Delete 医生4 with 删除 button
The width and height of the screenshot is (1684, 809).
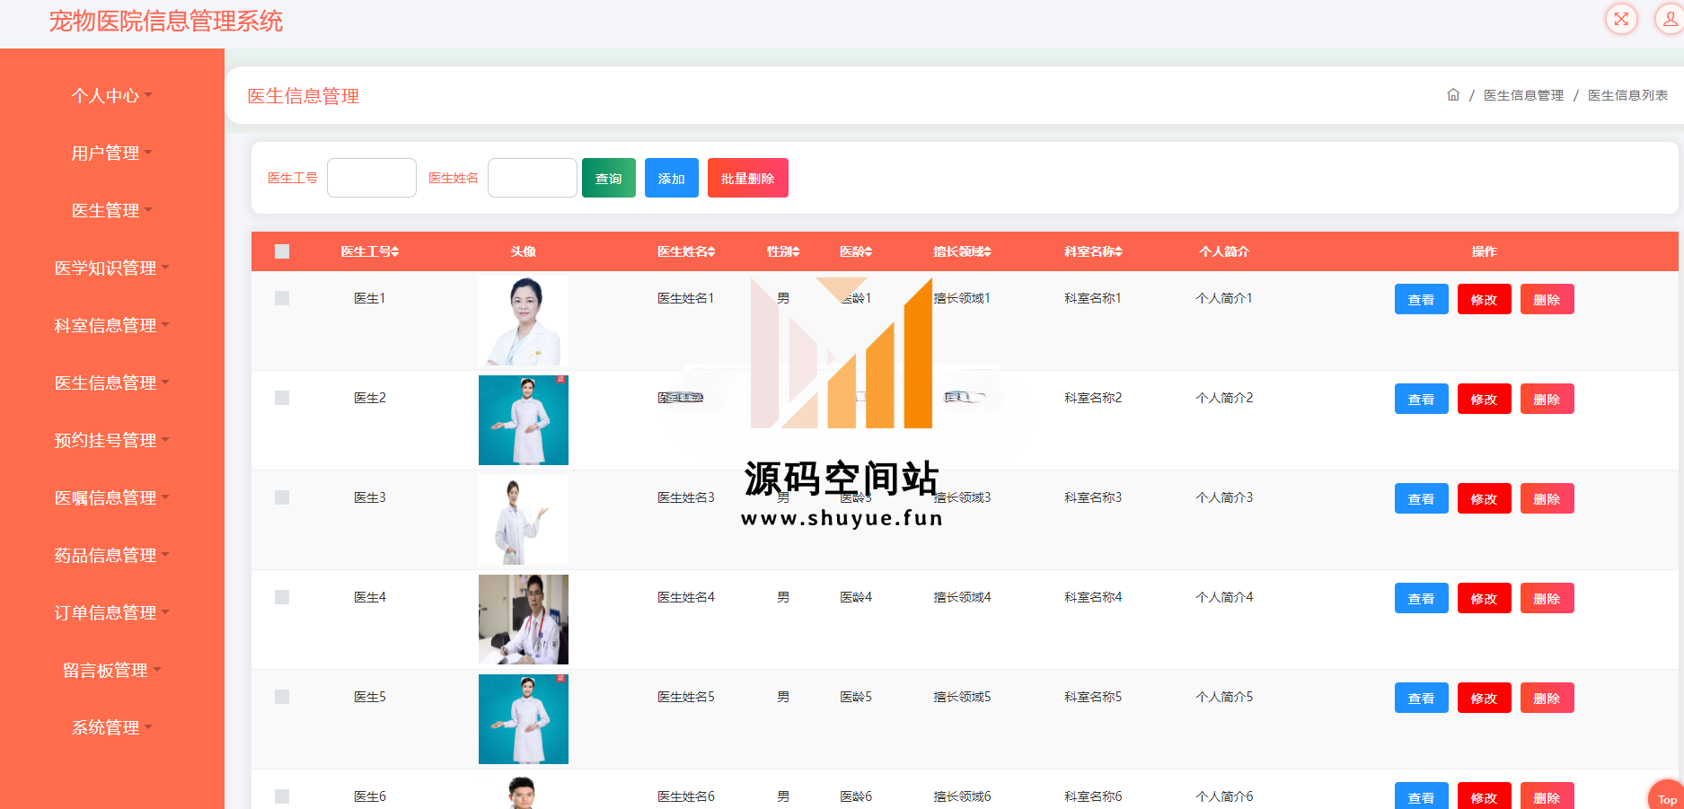tap(1547, 598)
